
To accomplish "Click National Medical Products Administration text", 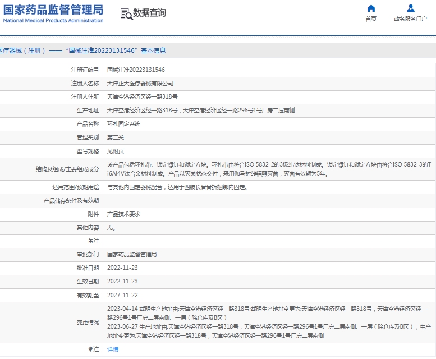I will click(x=53, y=21).
